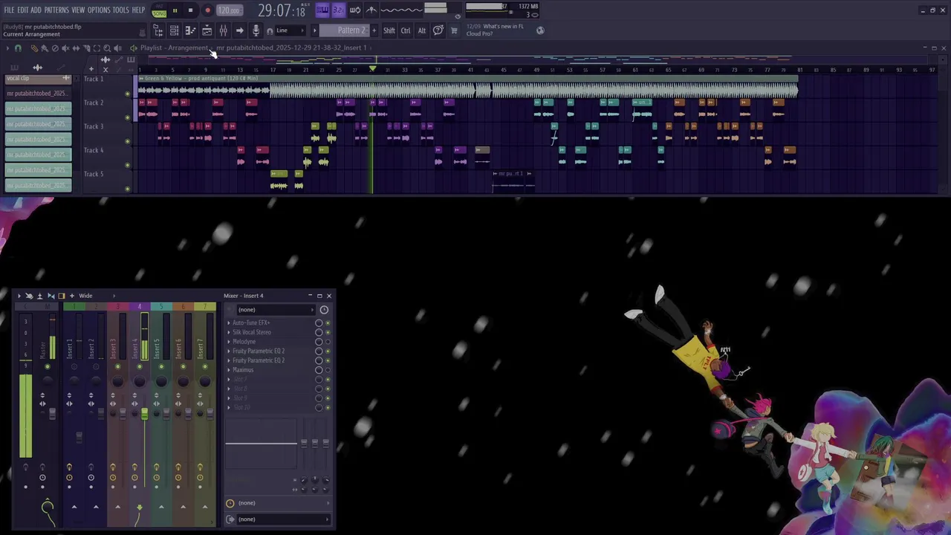Toggle the 3-2-1 countdown before recording
The image size is (951, 535).
[338, 10]
